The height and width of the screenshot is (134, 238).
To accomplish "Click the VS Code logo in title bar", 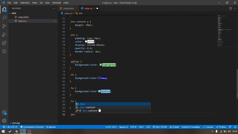I will (x=3, y=3).
